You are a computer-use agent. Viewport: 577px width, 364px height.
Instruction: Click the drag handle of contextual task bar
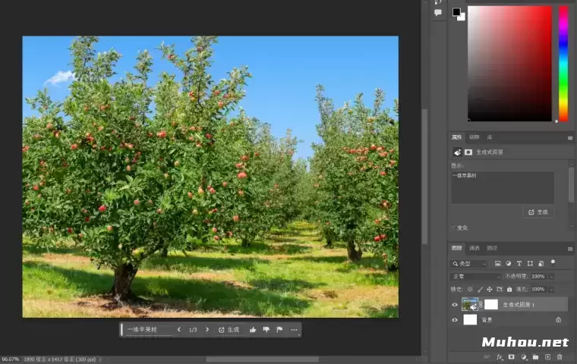pyautogui.click(x=121, y=330)
